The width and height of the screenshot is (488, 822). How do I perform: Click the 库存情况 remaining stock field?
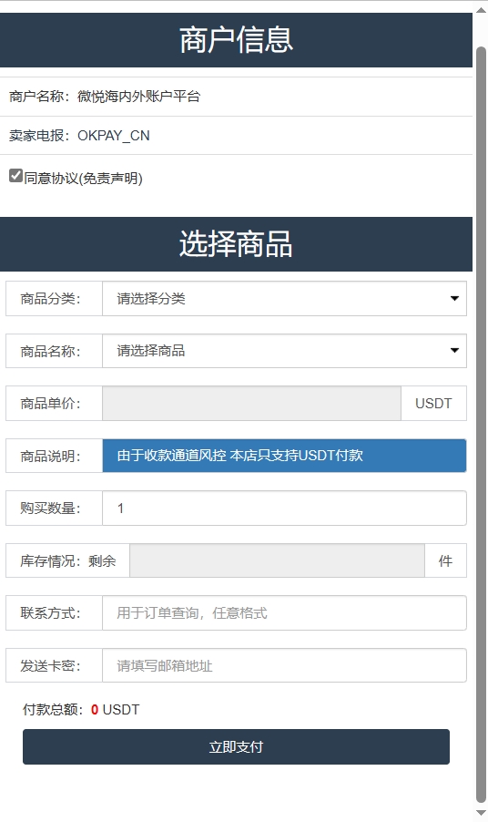(277, 560)
